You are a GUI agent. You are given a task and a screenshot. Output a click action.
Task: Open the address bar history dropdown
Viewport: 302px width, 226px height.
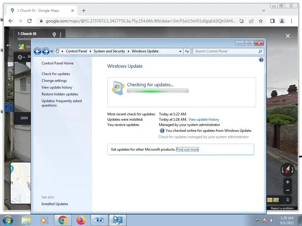[180, 51]
